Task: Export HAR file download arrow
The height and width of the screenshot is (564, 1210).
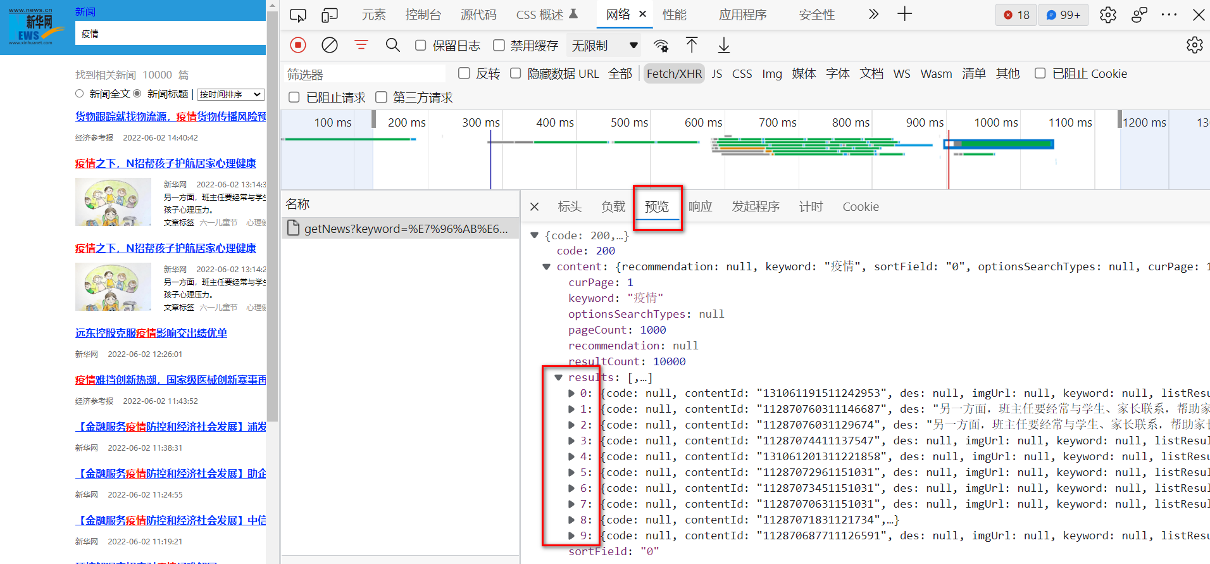Action: (x=723, y=45)
